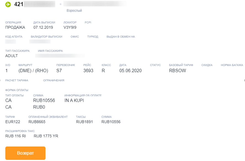The height and width of the screenshot is (161, 245).
Task: Click the ПРОДАЖА operation value
Action: coord(15,27)
